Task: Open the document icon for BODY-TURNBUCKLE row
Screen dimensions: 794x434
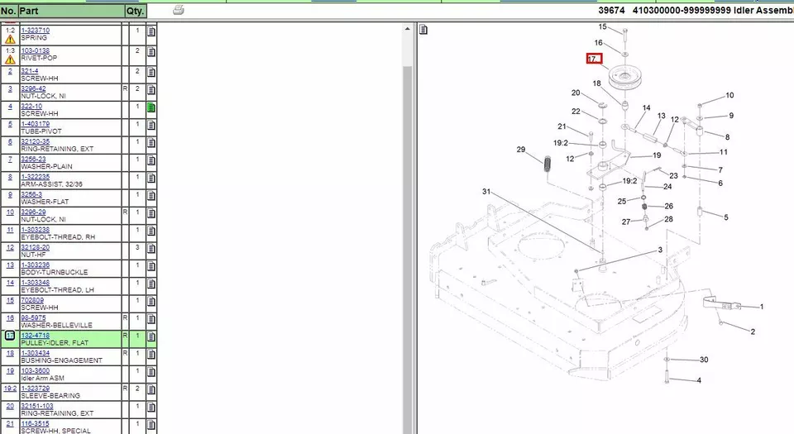Action: pyautogui.click(x=151, y=266)
